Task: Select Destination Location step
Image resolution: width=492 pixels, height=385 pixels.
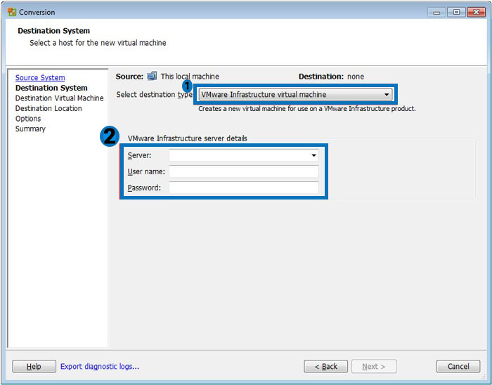Action: 48,108
